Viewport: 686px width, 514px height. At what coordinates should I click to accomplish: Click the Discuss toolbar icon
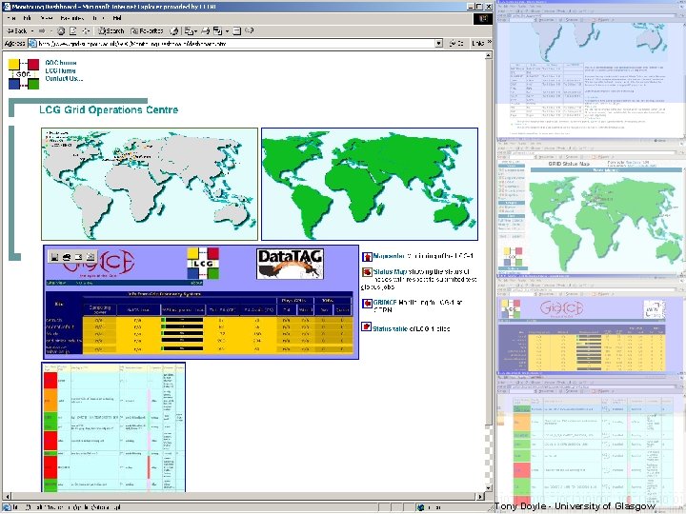point(236,31)
